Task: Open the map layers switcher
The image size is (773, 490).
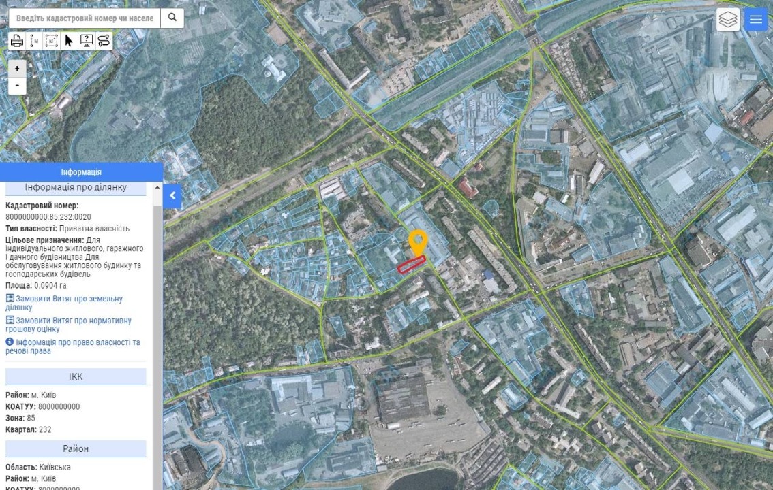Action: 727,20
